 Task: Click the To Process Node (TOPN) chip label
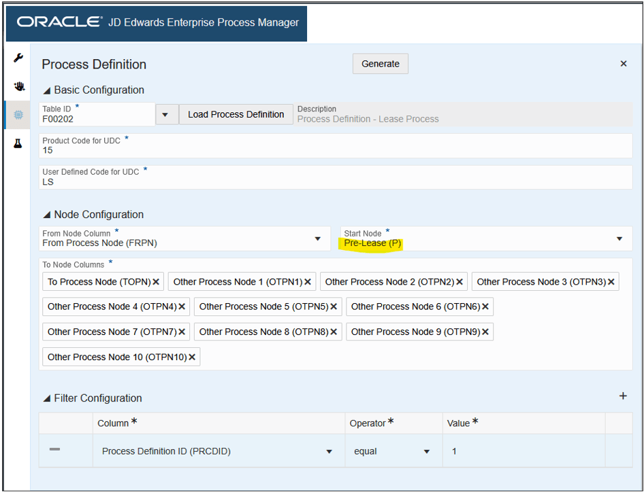pyautogui.click(x=99, y=281)
